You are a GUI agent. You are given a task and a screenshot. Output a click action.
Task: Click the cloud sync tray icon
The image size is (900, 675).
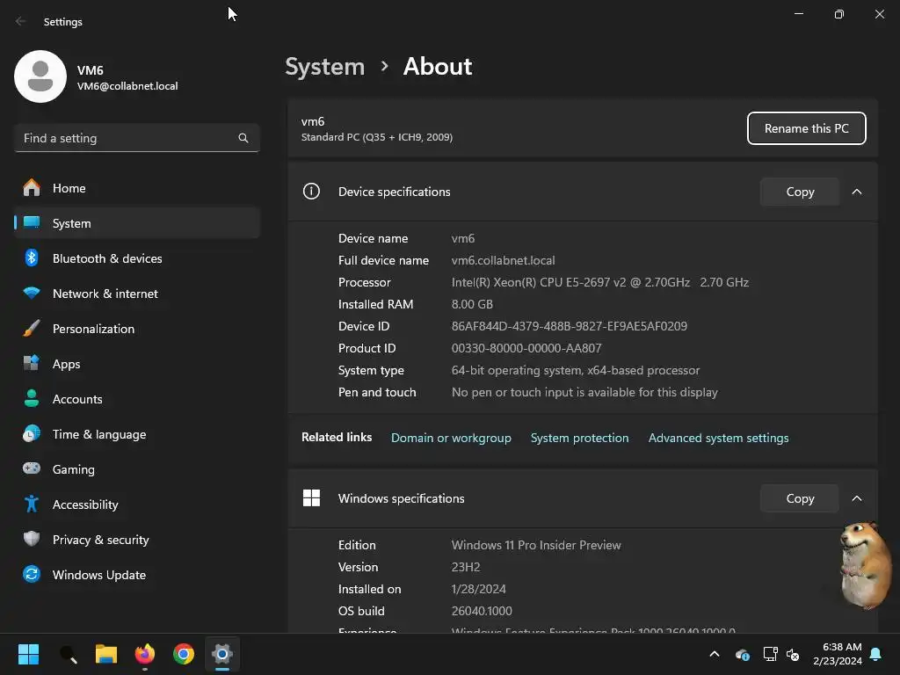[742, 654]
